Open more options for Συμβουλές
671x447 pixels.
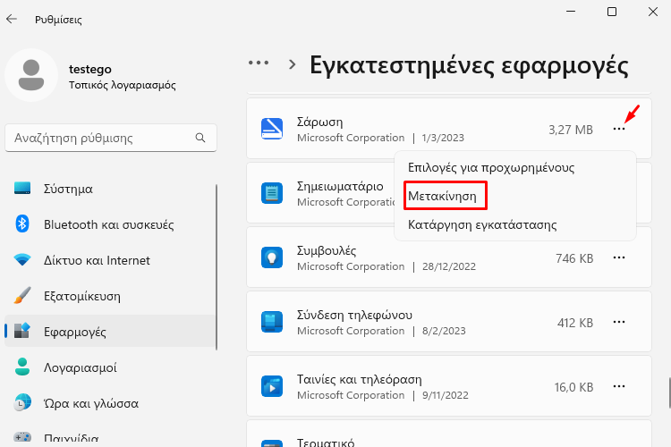pyautogui.click(x=619, y=257)
